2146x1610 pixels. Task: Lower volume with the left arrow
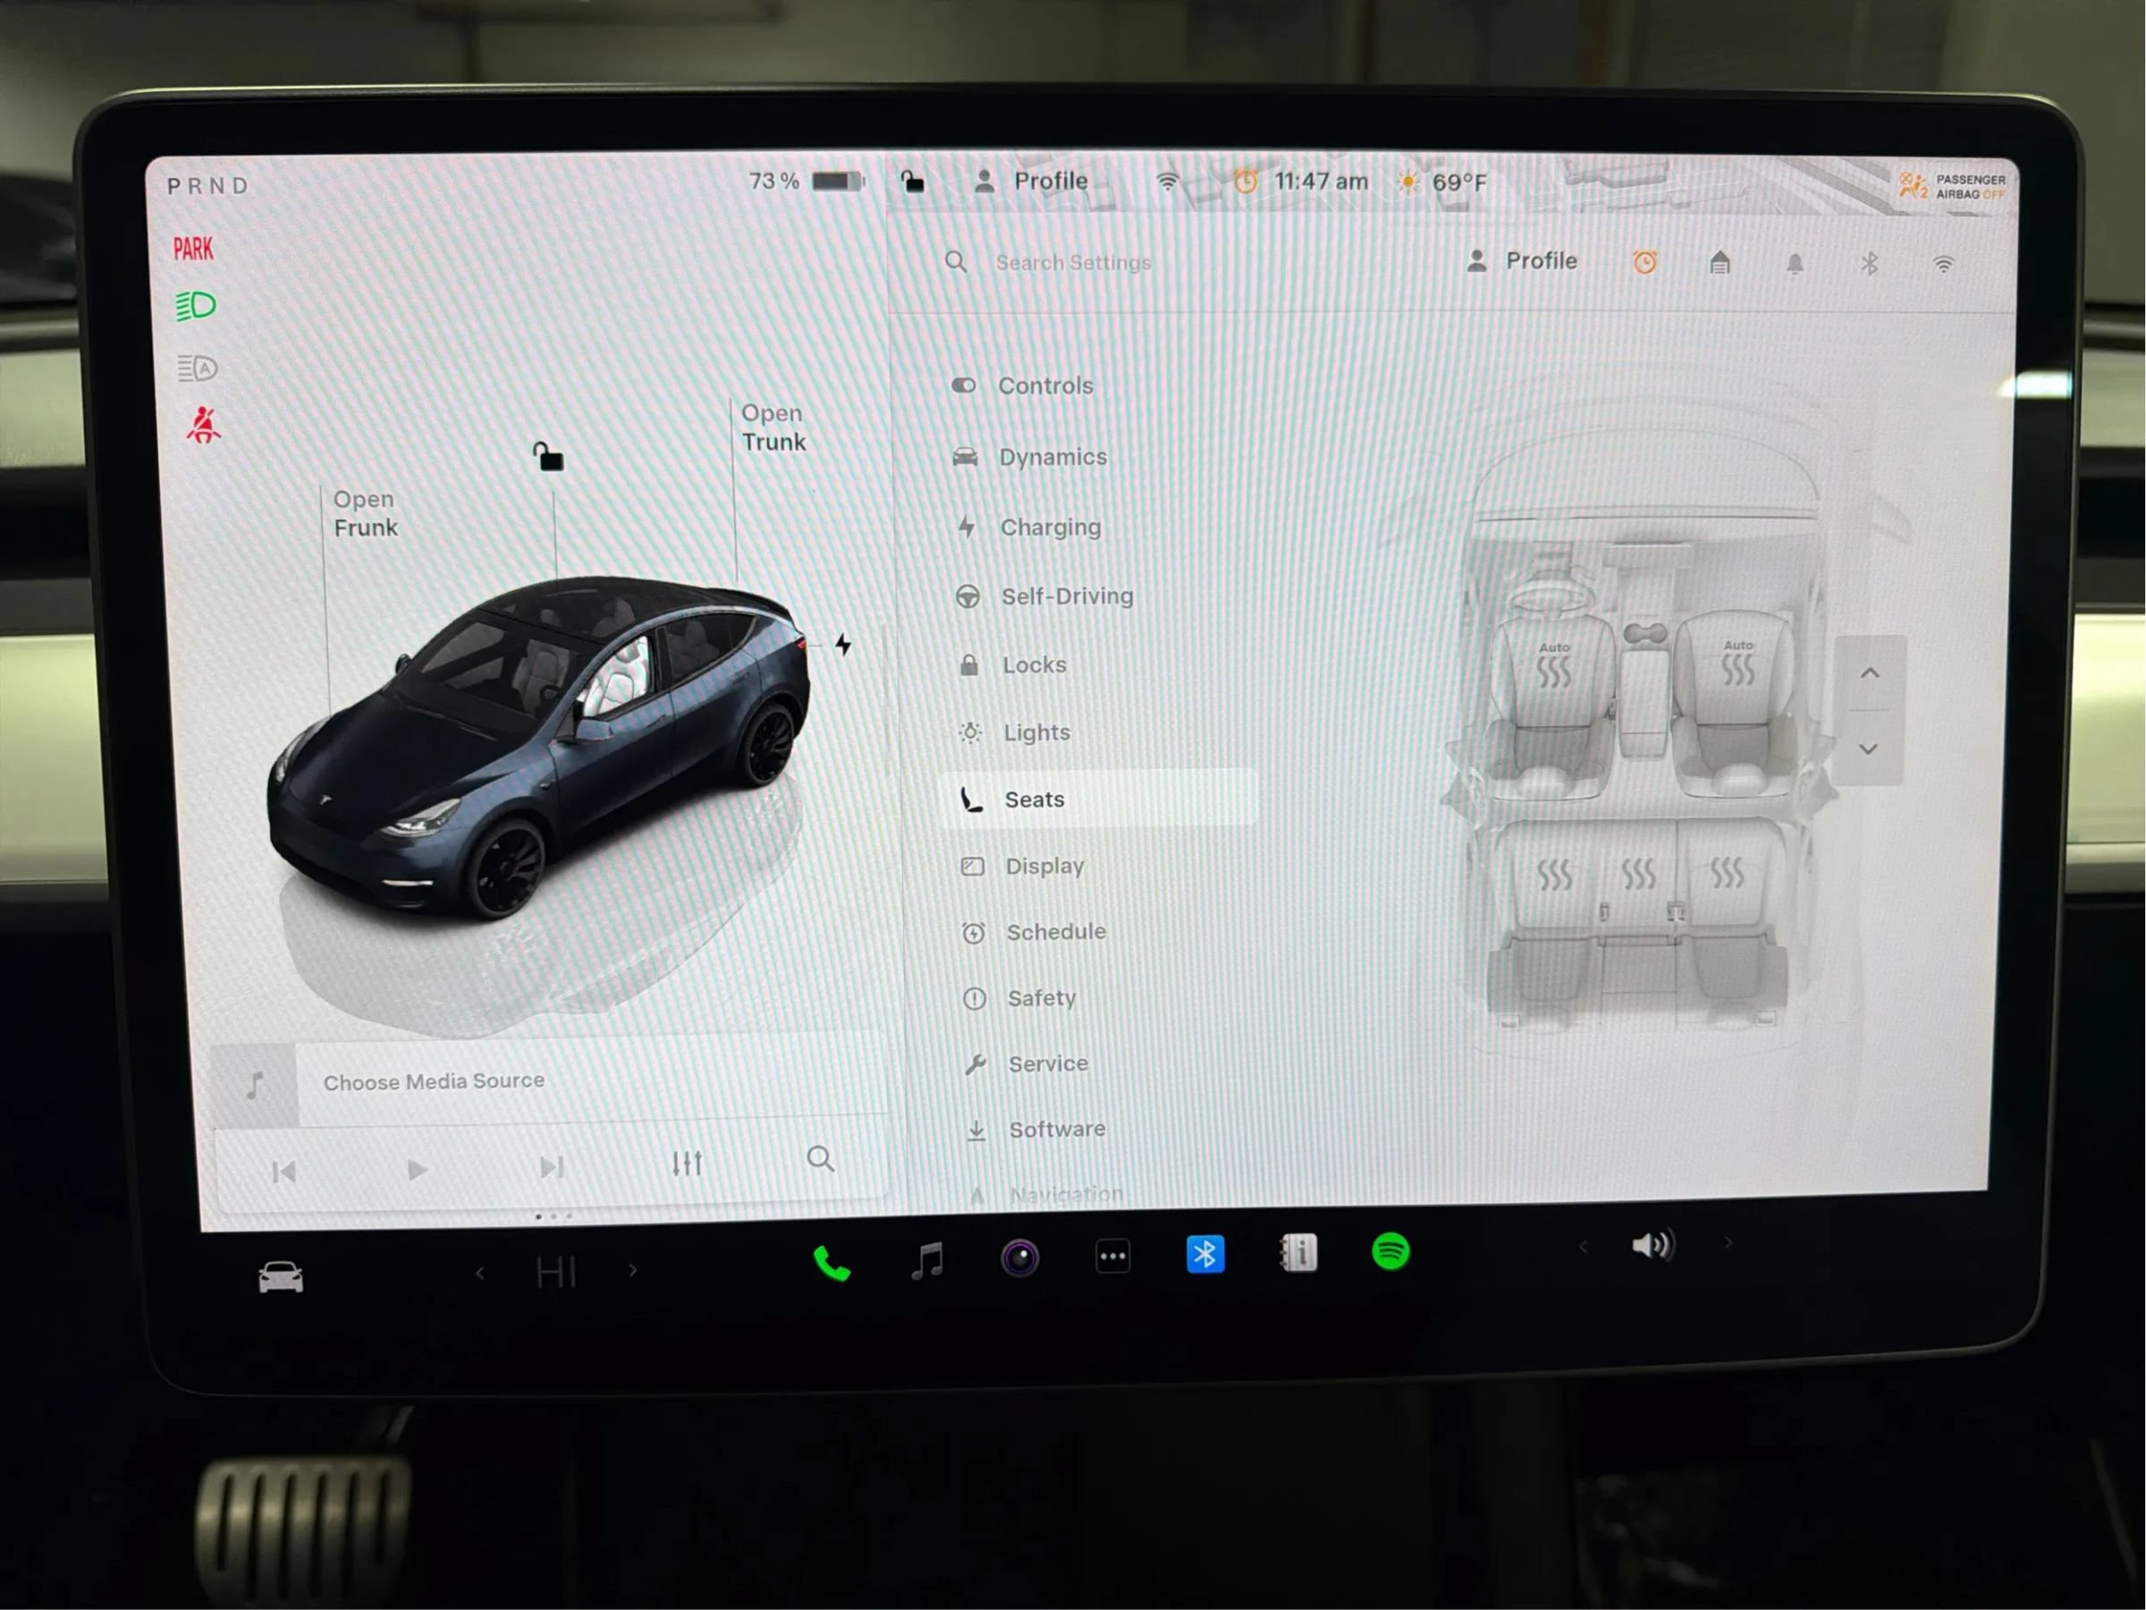1584,1247
